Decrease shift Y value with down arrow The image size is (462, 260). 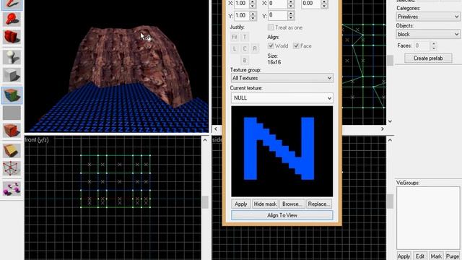point(290,17)
